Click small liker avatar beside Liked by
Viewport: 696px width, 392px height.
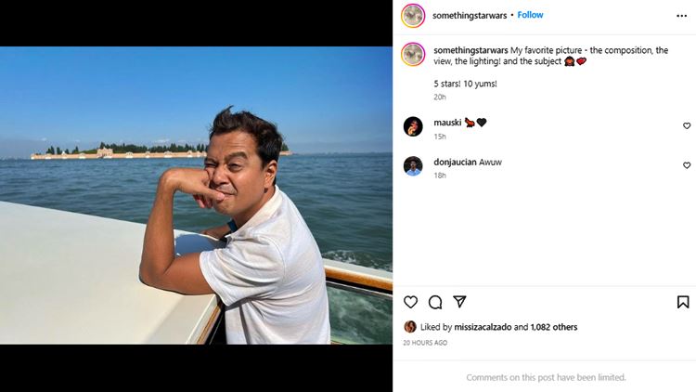tap(410, 327)
